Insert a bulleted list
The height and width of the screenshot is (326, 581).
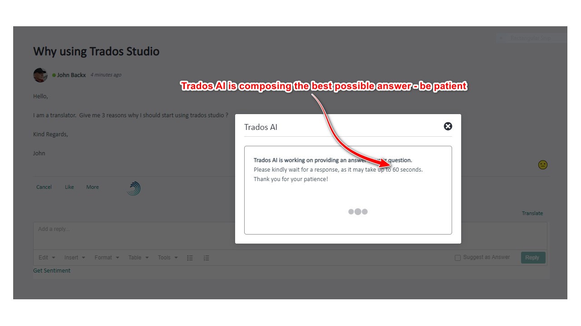pyautogui.click(x=190, y=258)
